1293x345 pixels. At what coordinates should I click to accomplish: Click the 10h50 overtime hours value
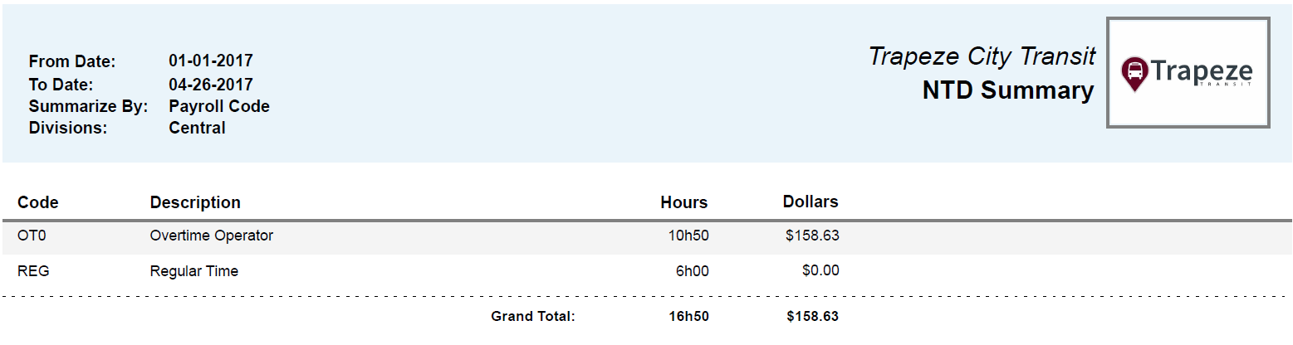tap(688, 236)
